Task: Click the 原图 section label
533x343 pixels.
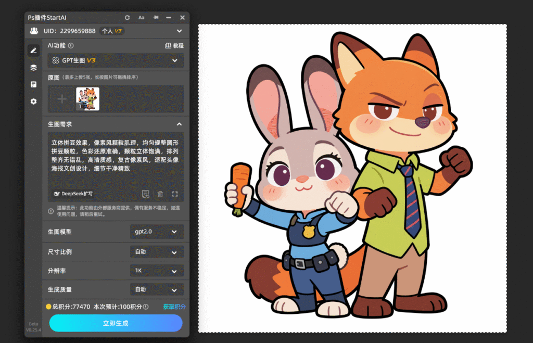Action: (x=54, y=78)
